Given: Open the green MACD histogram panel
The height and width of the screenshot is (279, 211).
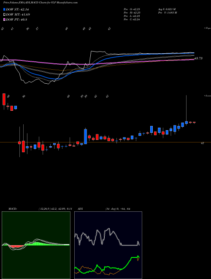Looking at the screenshot, I should click(36, 245).
